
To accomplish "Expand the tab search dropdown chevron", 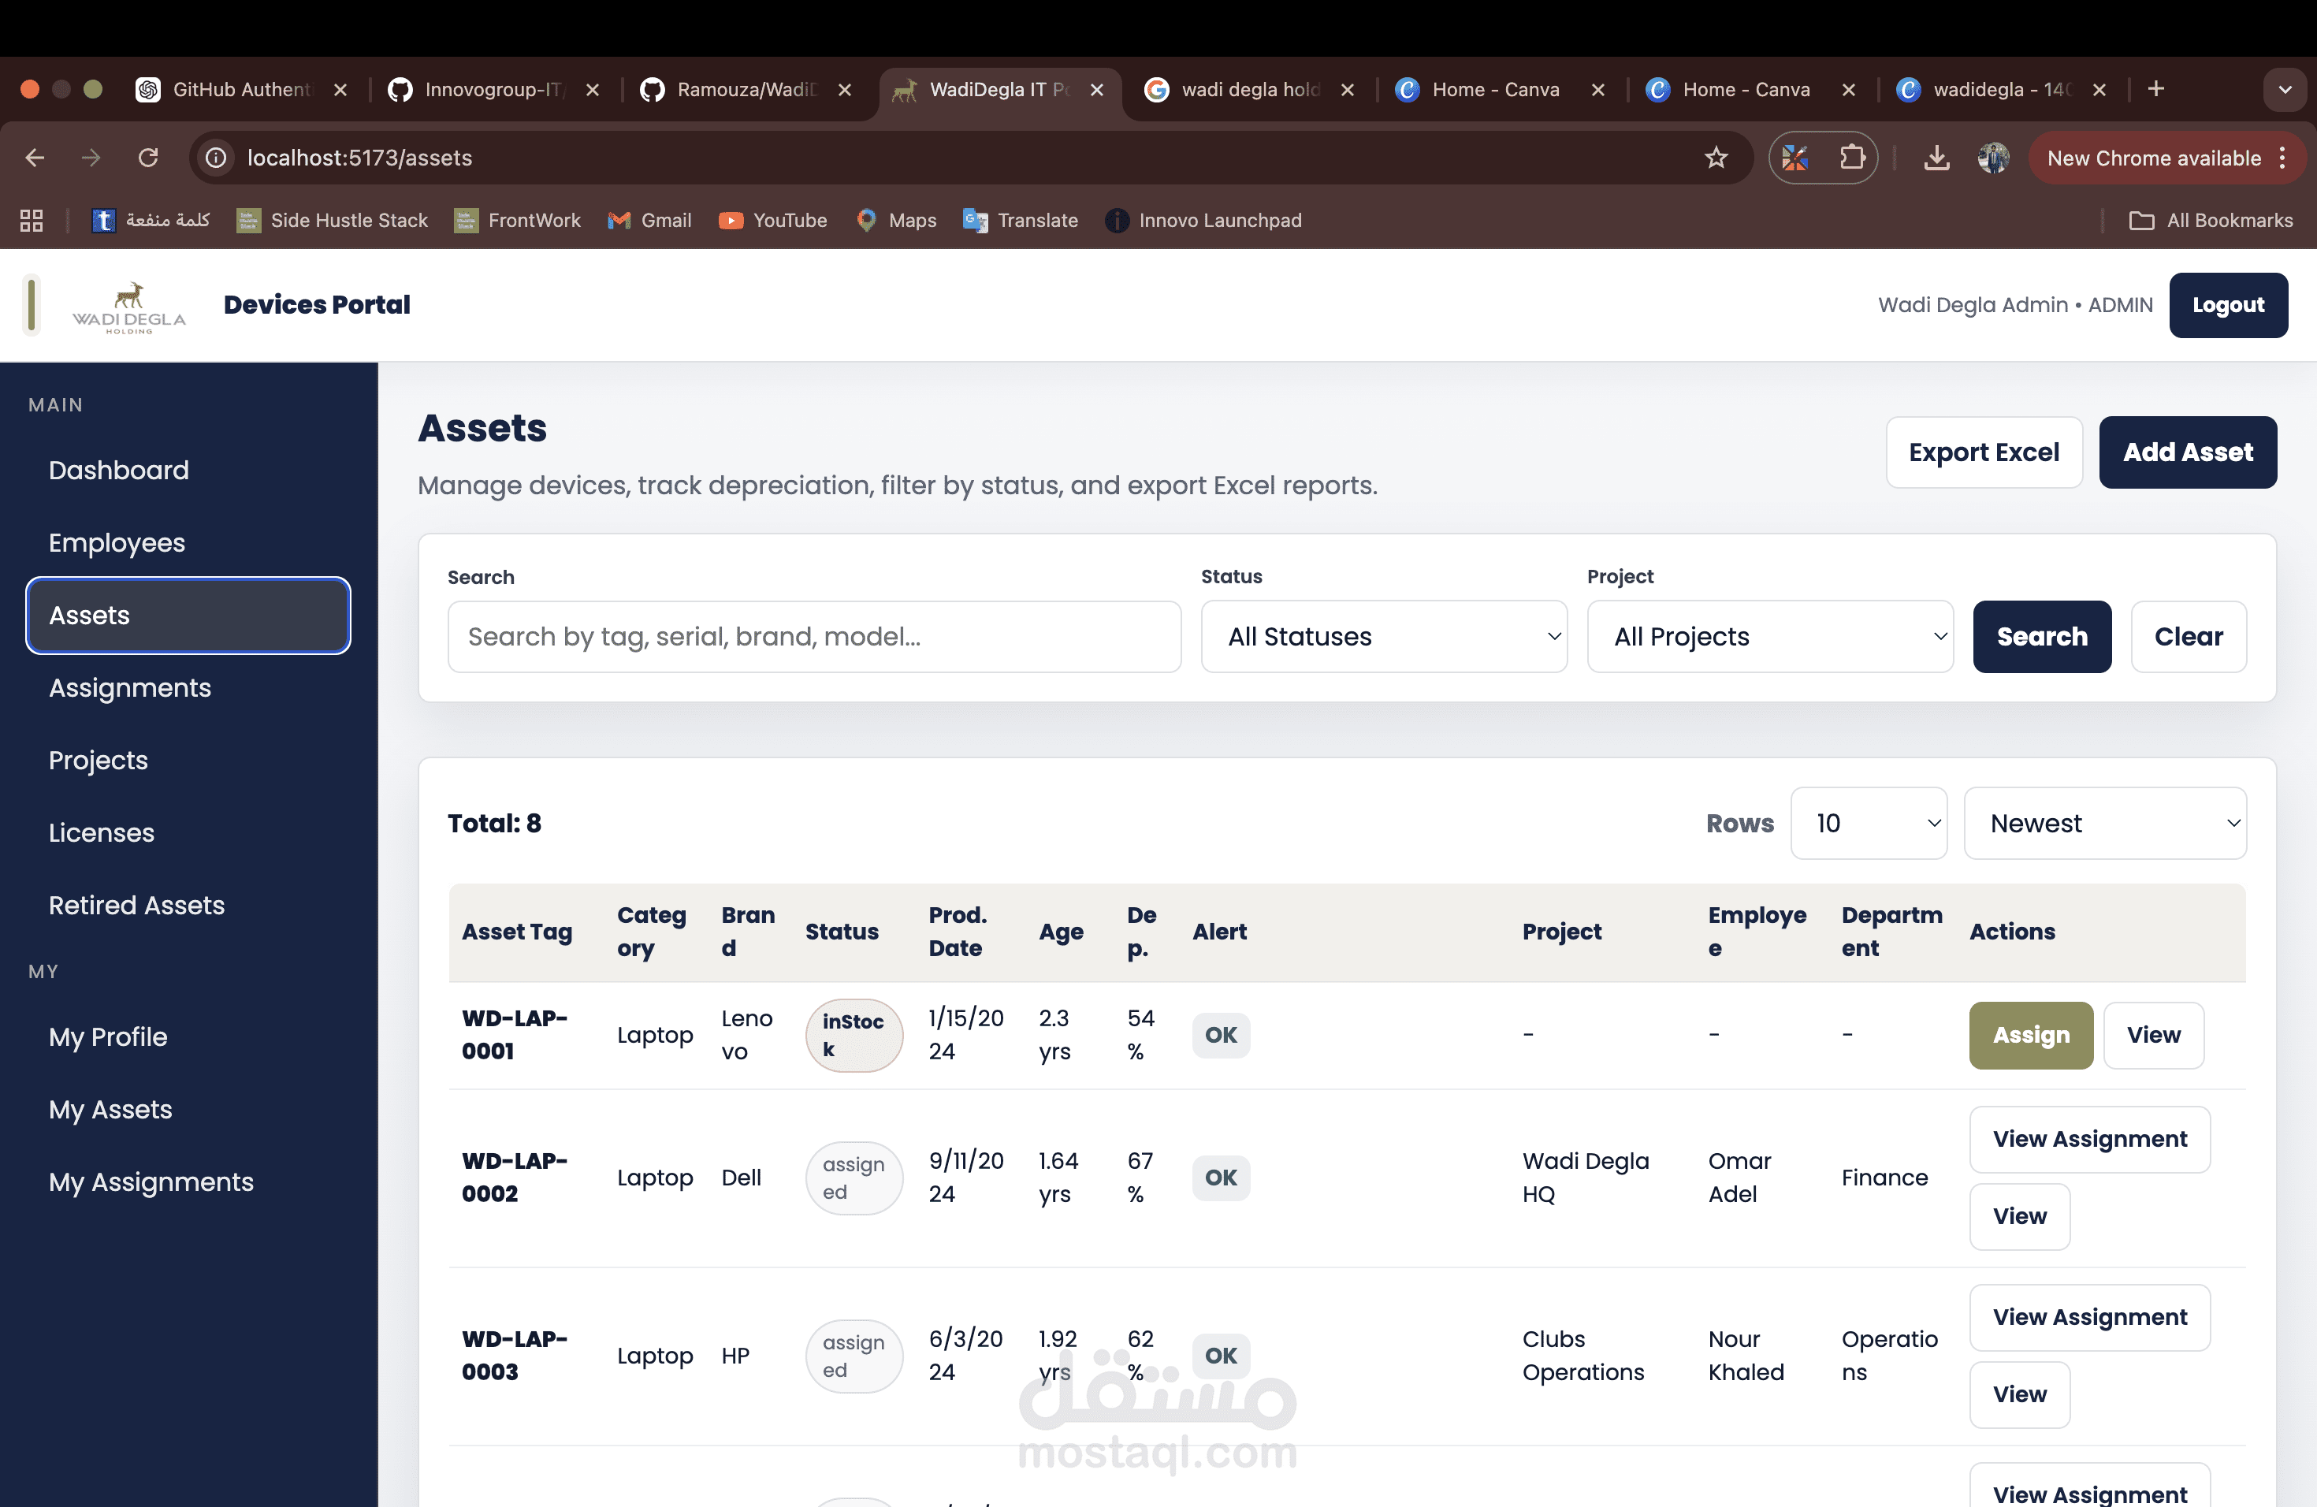I will pos(2284,90).
